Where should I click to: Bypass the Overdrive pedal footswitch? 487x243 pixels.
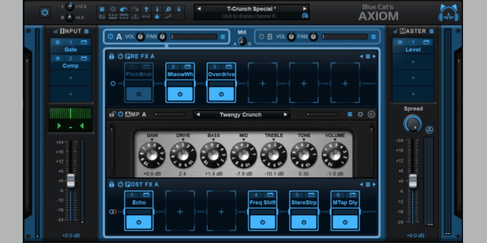221,94
